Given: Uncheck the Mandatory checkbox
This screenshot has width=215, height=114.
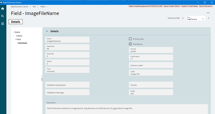Looking at the screenshot, I should tap(130, 44).
